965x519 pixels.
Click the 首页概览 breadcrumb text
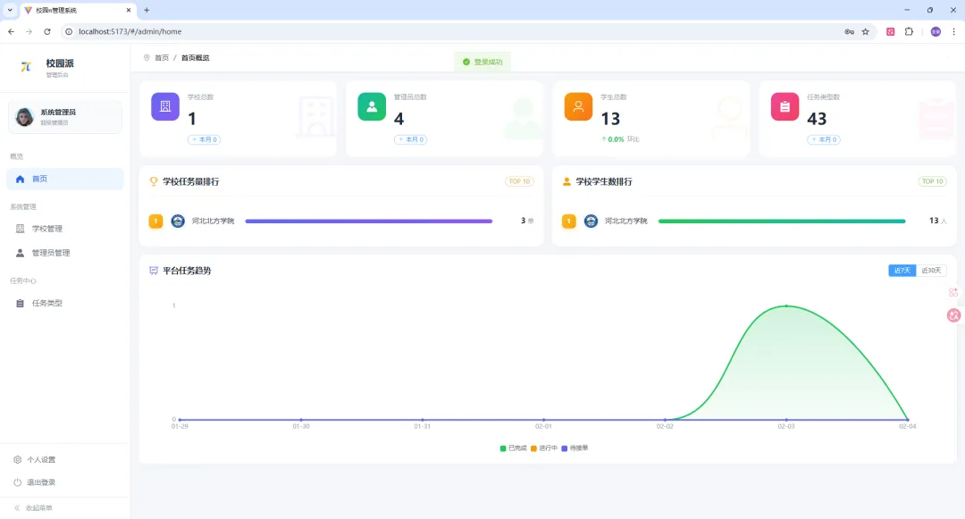point(195,58)
